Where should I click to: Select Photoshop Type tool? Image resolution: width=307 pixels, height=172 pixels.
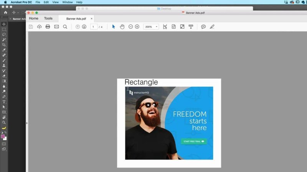[4, 102]
